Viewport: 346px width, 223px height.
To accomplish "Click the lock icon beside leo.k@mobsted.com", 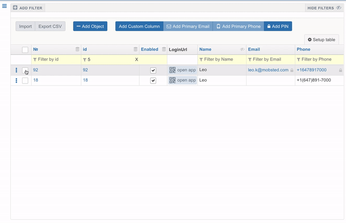I will coord(292,70).
